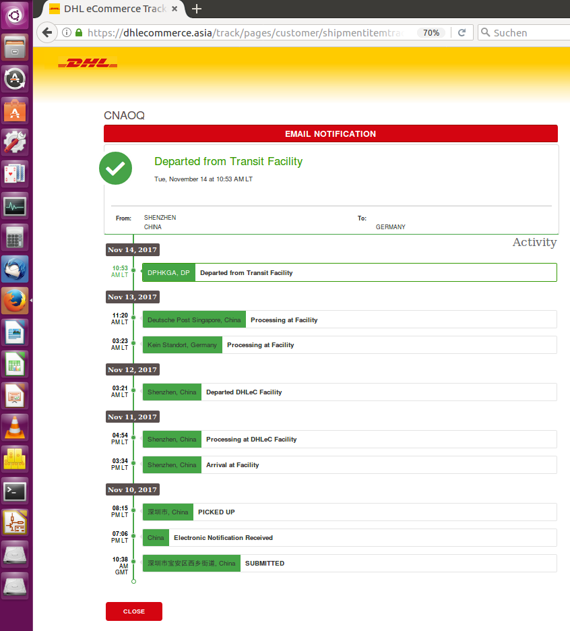The width and height of the screenshot is (570, 631).
Task: Click the Nov 12, 2017 date marker
Action: (132, 370)
